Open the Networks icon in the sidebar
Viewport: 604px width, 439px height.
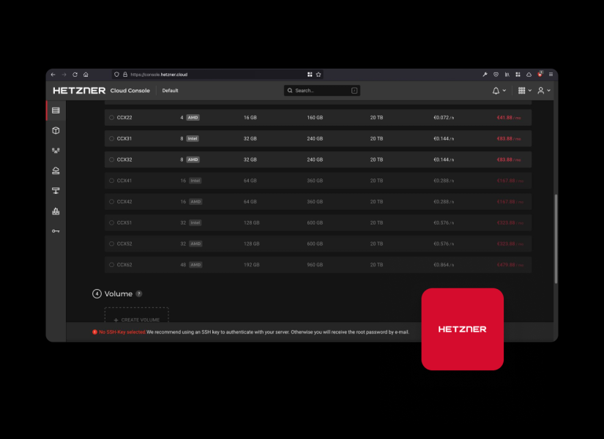[x=56, y=151]
